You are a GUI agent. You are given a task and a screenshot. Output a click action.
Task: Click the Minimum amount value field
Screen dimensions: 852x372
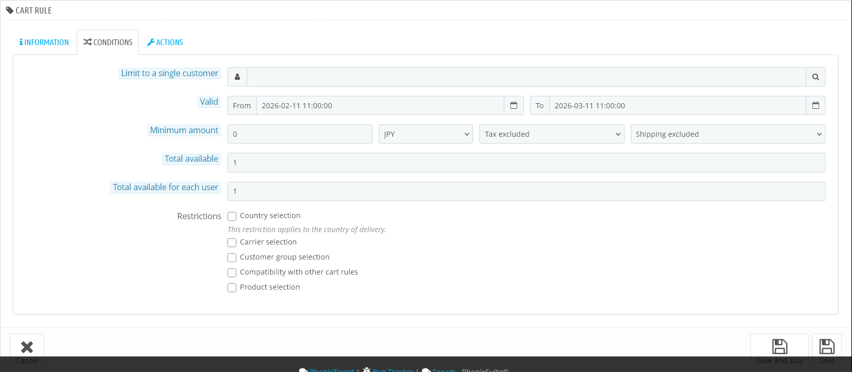pyautogui.click(x=300, y=134)
